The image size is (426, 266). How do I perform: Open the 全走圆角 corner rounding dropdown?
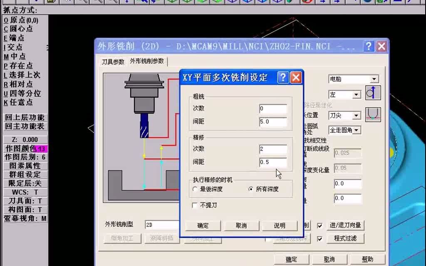pyautogui.click(x=356, y=130)
